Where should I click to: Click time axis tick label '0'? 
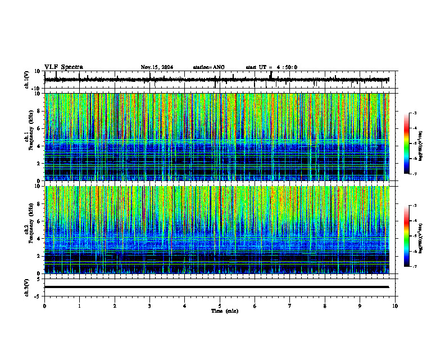[x=44, y=306]
